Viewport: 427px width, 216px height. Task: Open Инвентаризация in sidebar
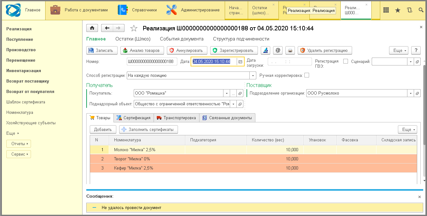click(x=24, y=71)
